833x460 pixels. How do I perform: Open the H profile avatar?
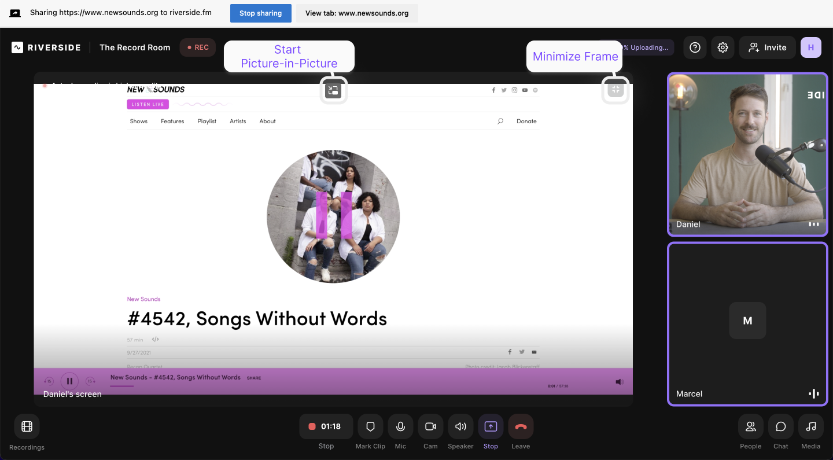click(x=811, y=47)
